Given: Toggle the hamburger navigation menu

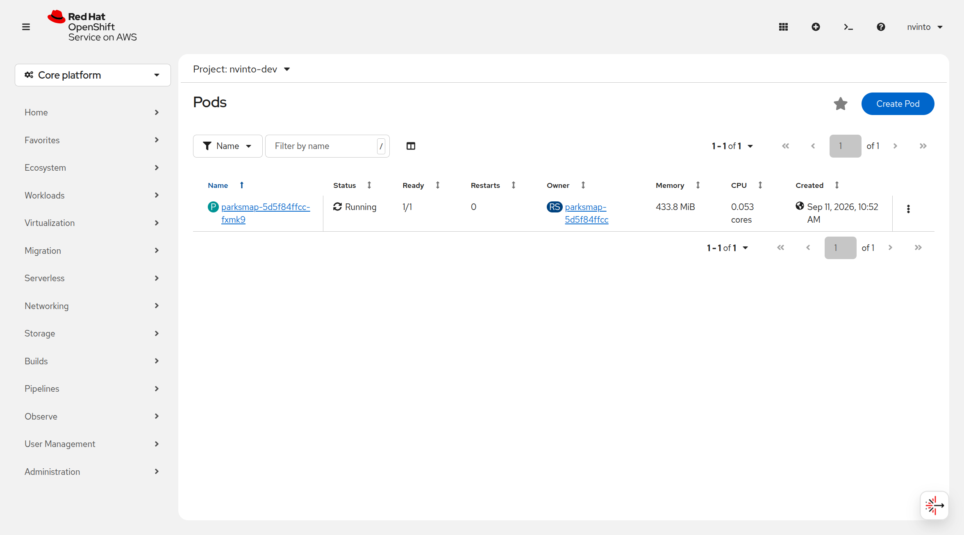Looking at the screenshot, I should coord(26,27).
